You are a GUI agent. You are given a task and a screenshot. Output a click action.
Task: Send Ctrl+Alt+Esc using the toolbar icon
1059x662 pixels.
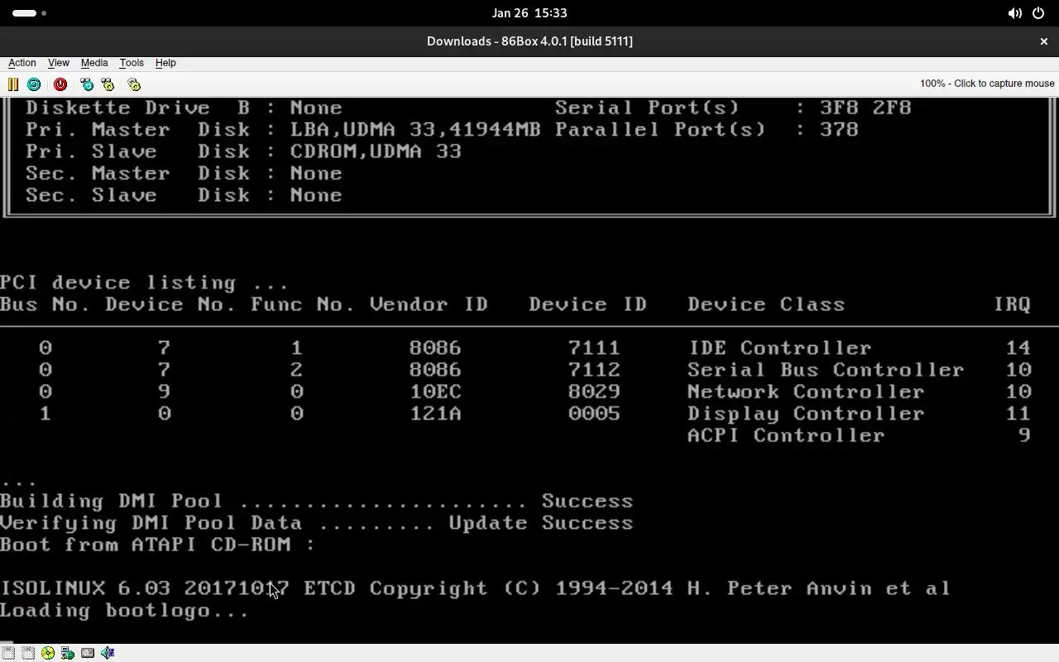pyautogui.click(x=108, y=84)
